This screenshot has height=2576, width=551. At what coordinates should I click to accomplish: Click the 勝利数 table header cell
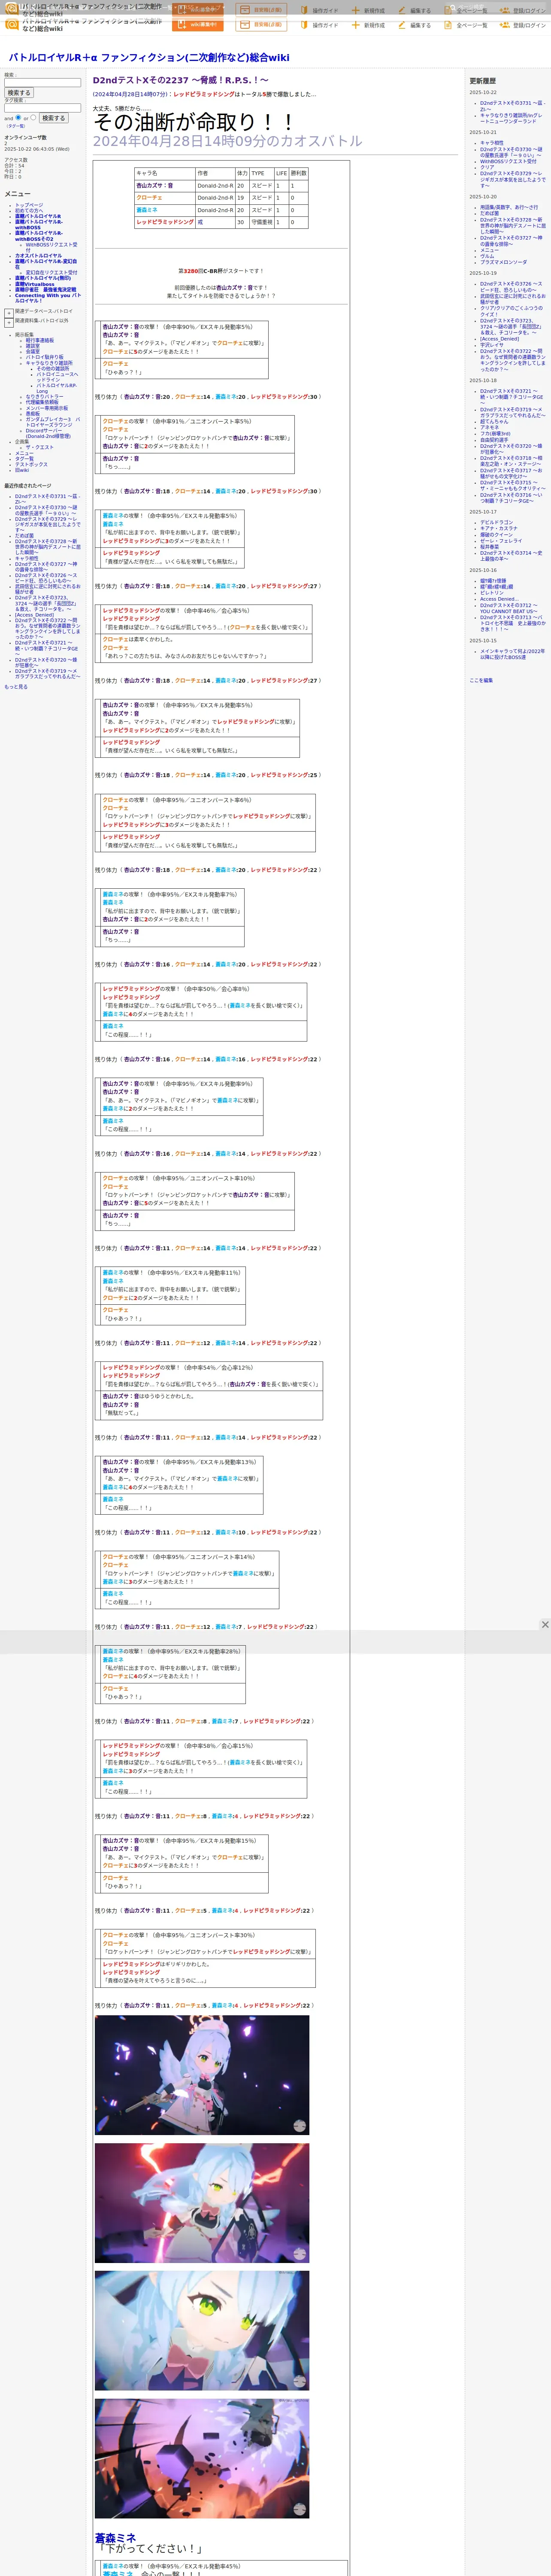299,173
